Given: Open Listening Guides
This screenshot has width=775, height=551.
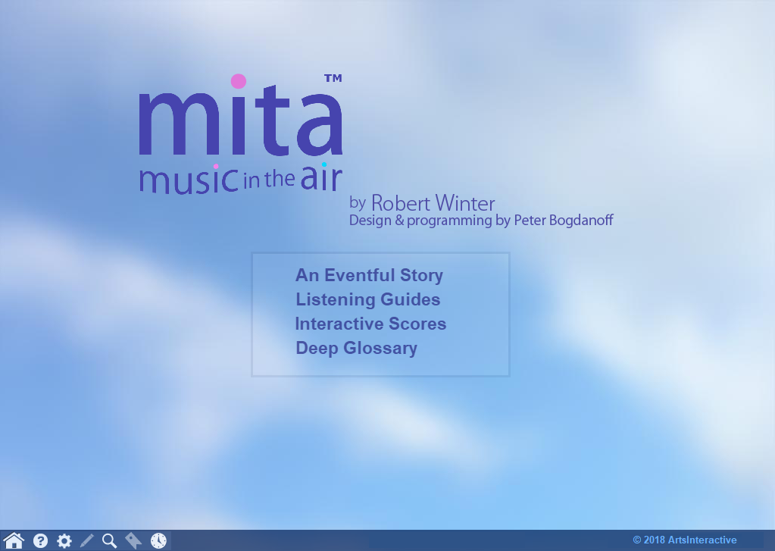Looking at the screenshot, I should click(x=367, y=299).
